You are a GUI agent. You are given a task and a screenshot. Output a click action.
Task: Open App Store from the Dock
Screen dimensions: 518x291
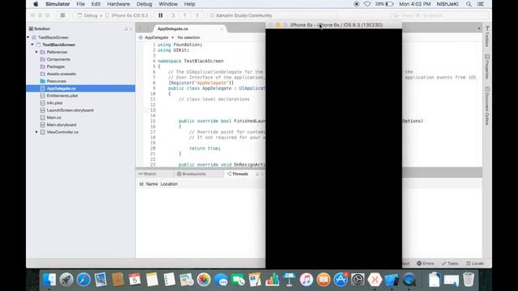[x=341, y=280]
